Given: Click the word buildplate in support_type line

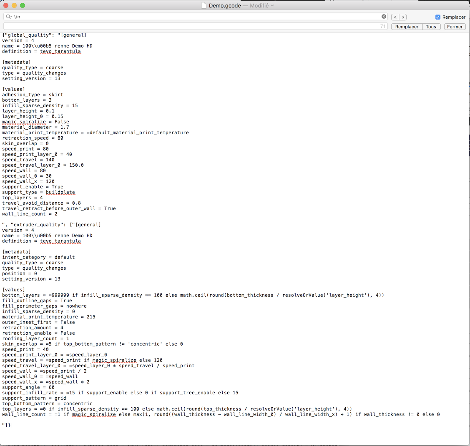Looking at the screenshot, I should (60, 192).
